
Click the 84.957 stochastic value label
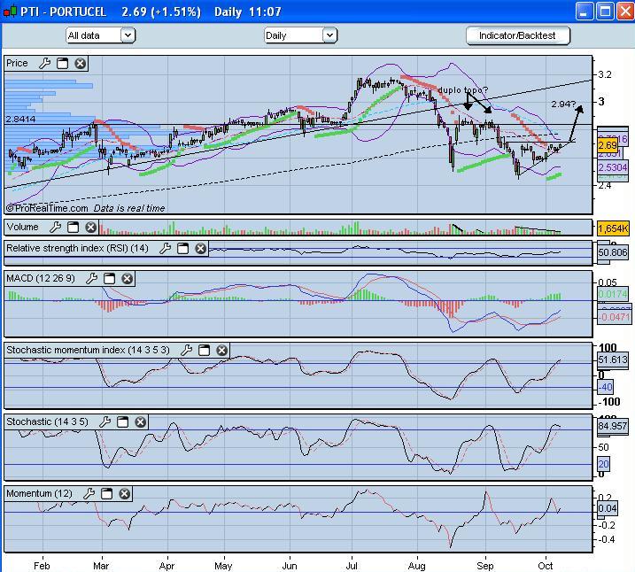613,426
